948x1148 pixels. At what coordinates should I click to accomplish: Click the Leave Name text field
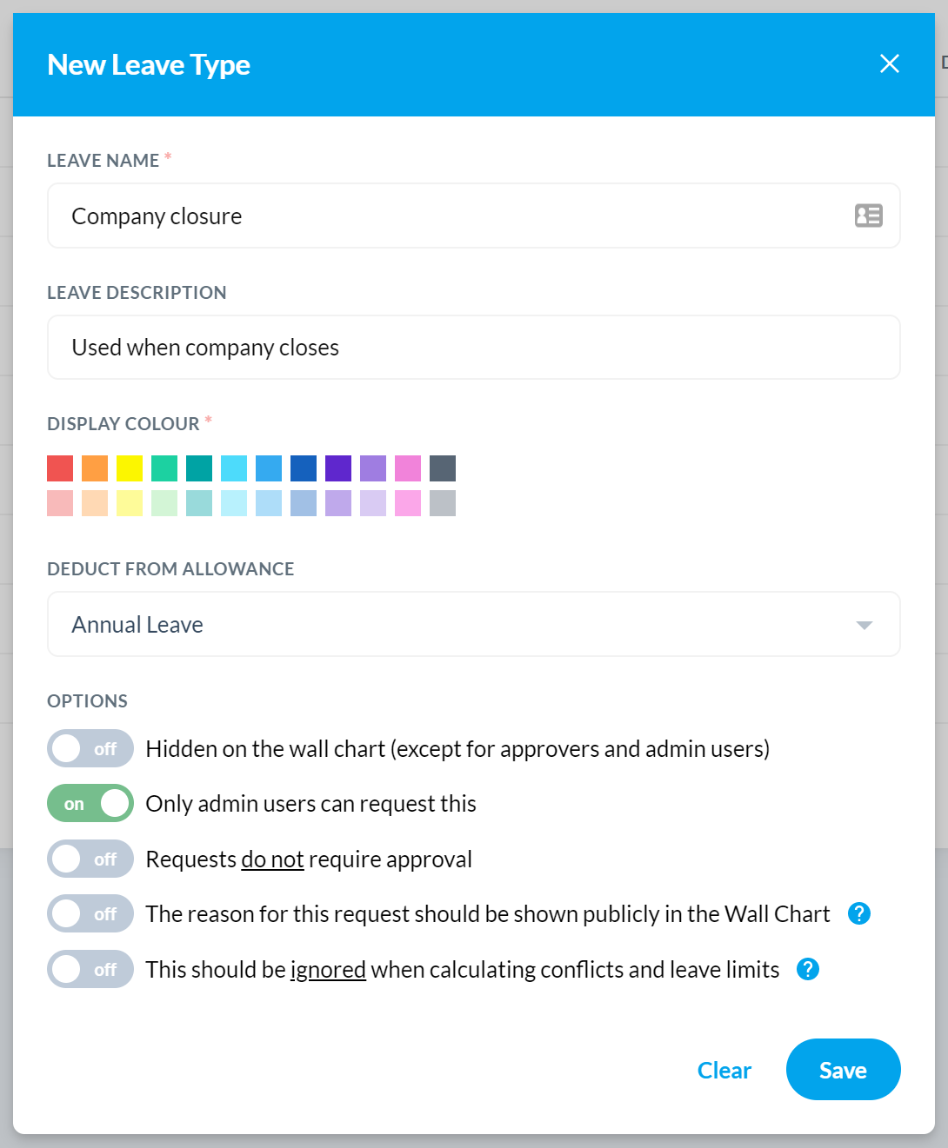474,216
